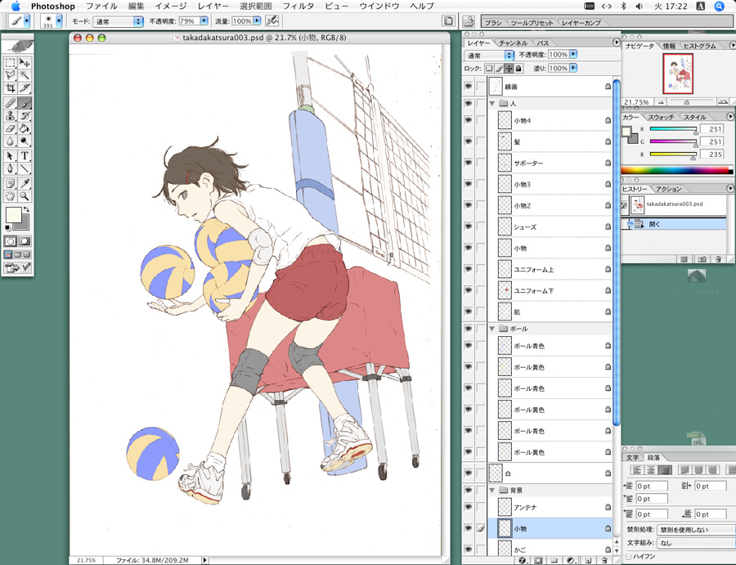
Task: Toggle the palettes panel button in options bar
Action: pyautogui.click(x=448, y=20)
